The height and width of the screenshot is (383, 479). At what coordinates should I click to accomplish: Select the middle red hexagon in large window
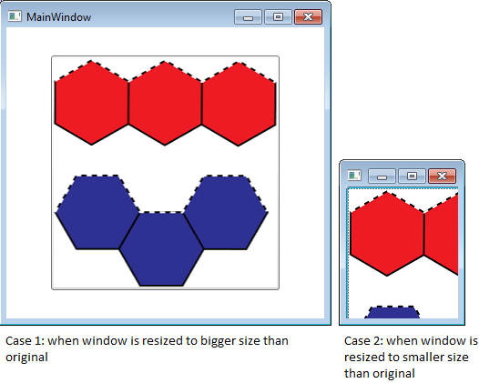click(165, 103)
